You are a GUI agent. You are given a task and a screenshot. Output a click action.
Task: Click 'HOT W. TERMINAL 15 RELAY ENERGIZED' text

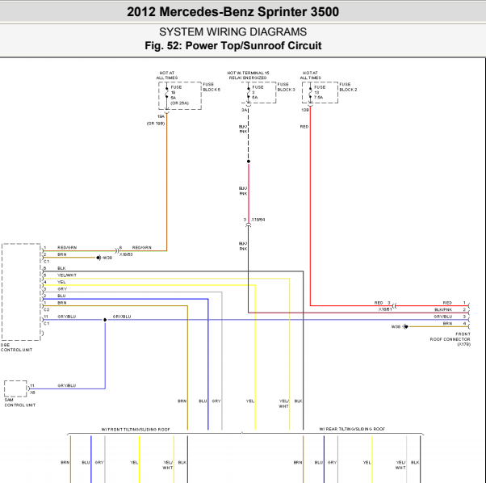point(248,75)
